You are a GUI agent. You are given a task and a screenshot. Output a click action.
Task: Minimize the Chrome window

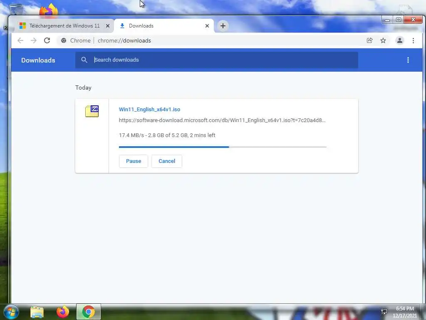coord(387,20)
